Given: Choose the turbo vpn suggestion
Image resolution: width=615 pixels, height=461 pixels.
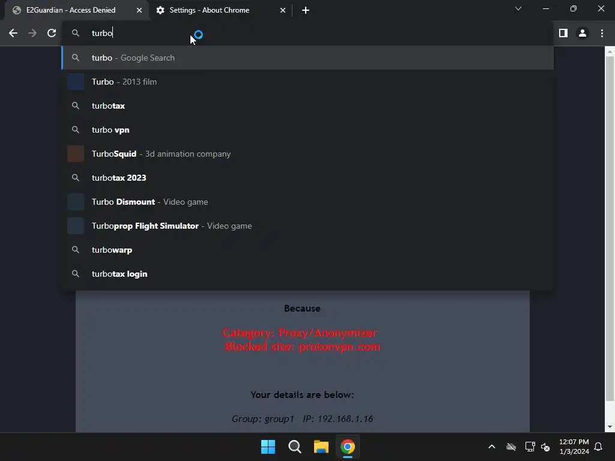Looking at the screenshot, I should pos(307,130).
